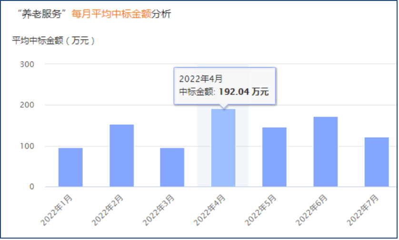
Task: Select the 2022年6月 bar
Action: (x=325, y=151)
